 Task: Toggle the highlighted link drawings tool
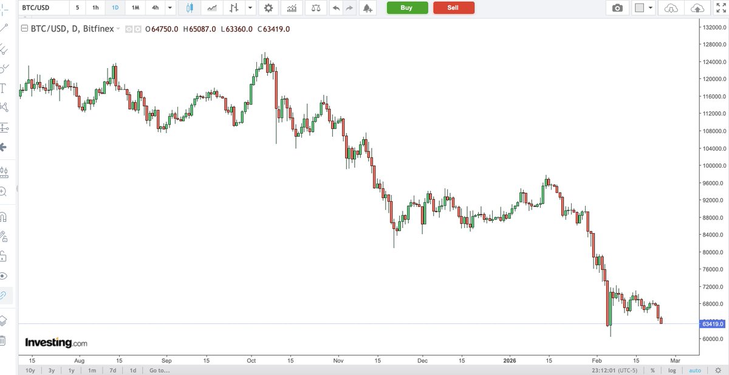pos(5,295)
